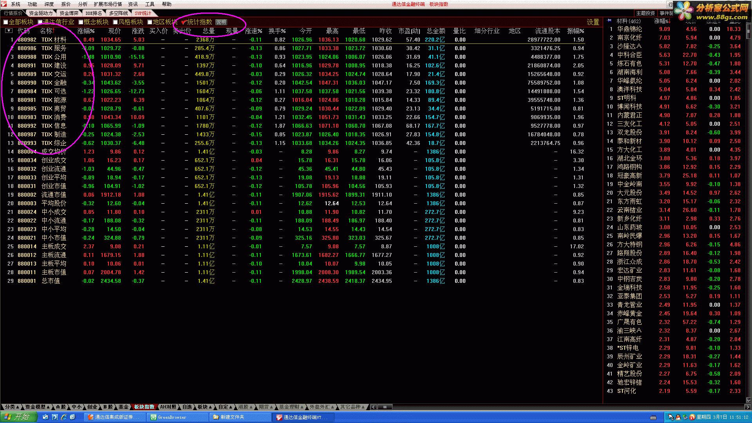Image resolution: width=752 pixels, height=423 pixels.
Task: Open the Windows 开始 Start button
Action: point(18,417)
